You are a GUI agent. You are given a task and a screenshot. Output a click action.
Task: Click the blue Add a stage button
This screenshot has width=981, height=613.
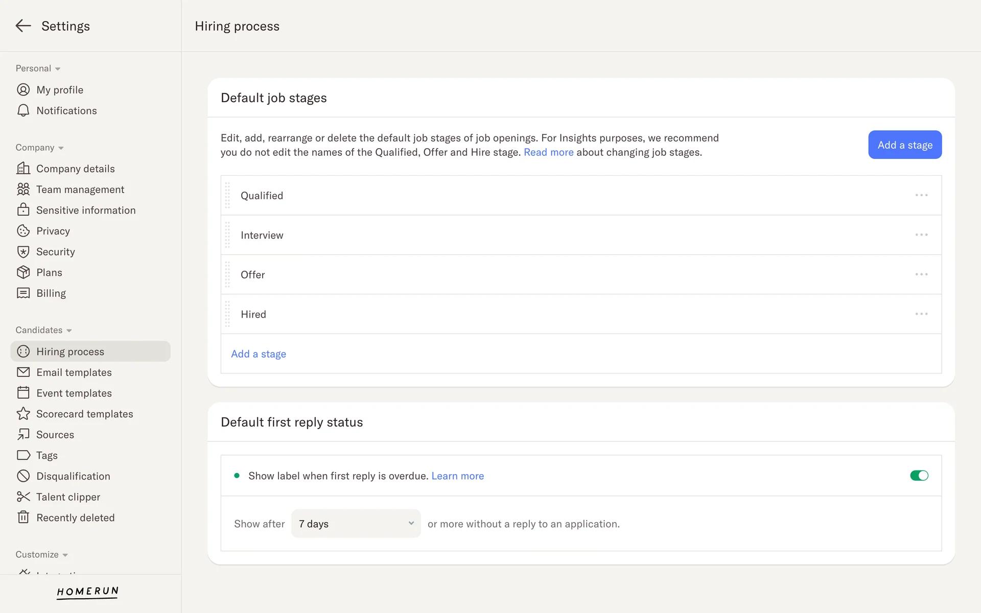pyautogui.click(x=904, y=145)
